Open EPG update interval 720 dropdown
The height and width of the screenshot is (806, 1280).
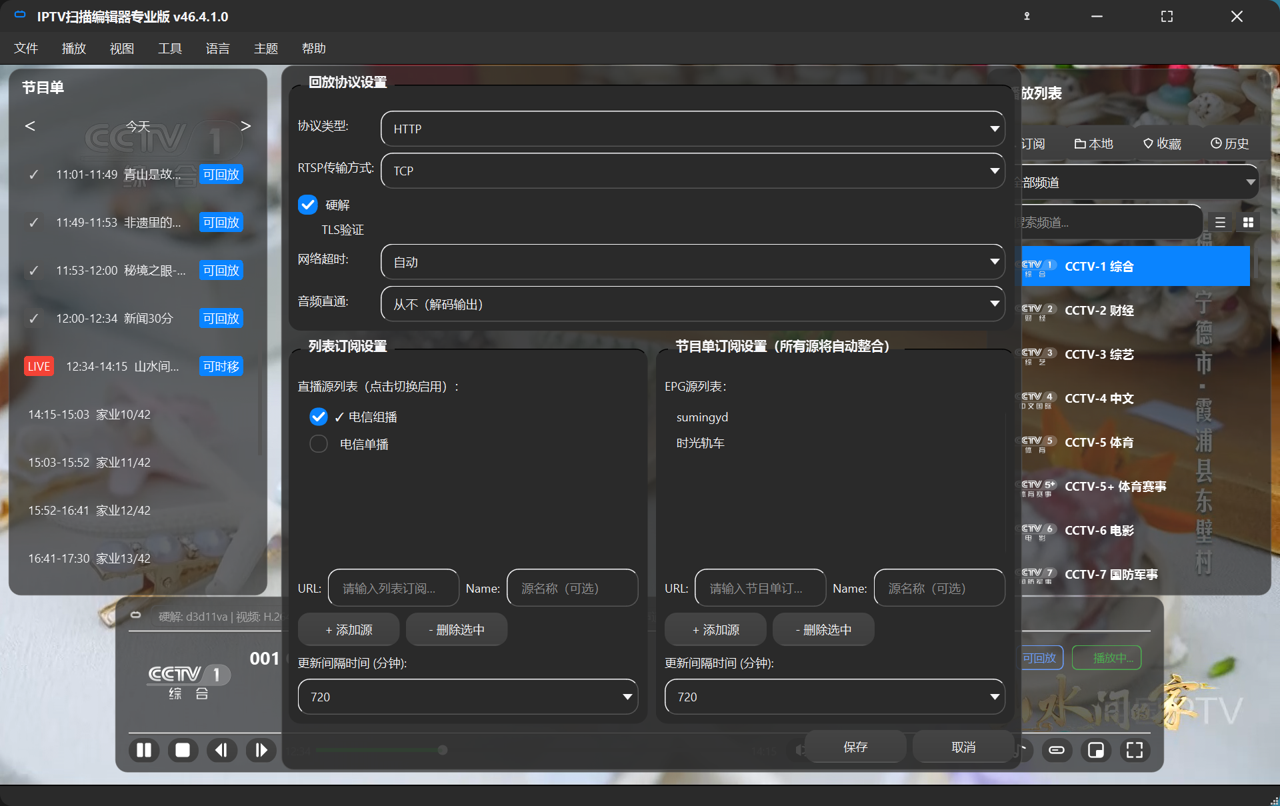click(x=835, y=697)
